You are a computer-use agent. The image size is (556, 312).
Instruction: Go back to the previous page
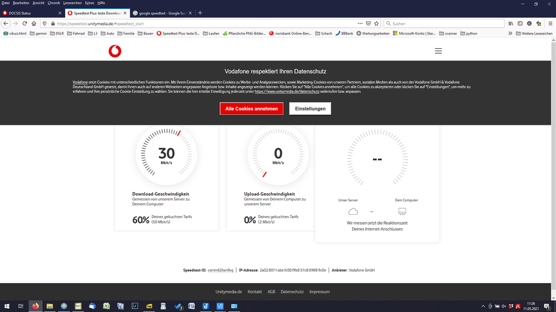[6, 24]
